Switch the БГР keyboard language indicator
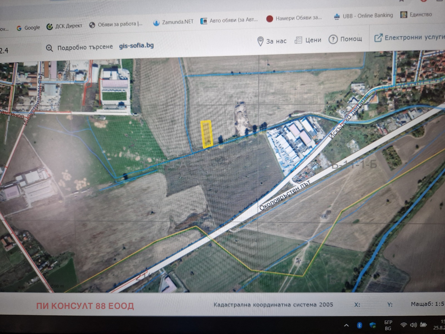The height and width of the screenshot is (334, 445). [388, 325]
